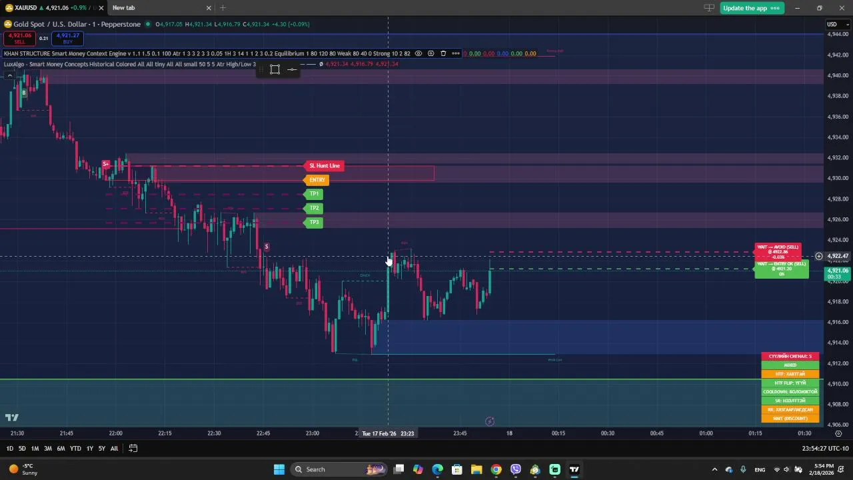Select the LuxAlgo Smart Money Concepts legend
853x480 pixels.
(129, 64)
